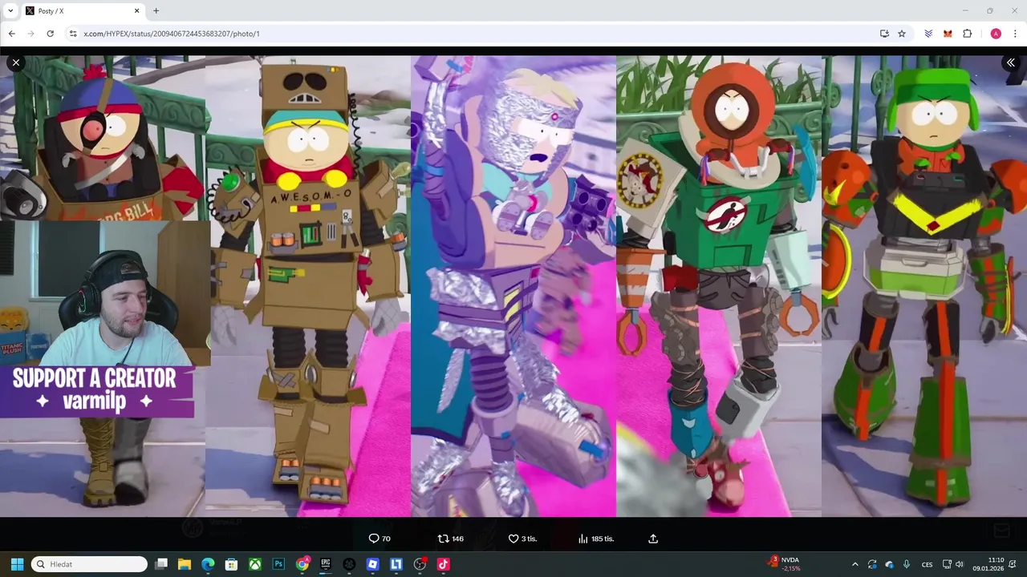Launch the Xbox app from the taskbar
Viewport: 1027px width, 577px height.
click(x=255, y=564)
